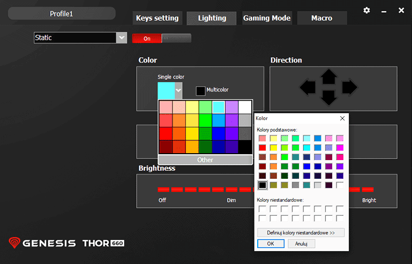The height and width of the screenshot is (264, 412).
Task: Select the selected black swatch in Kolor dialog
Action: tap(262, 185)
